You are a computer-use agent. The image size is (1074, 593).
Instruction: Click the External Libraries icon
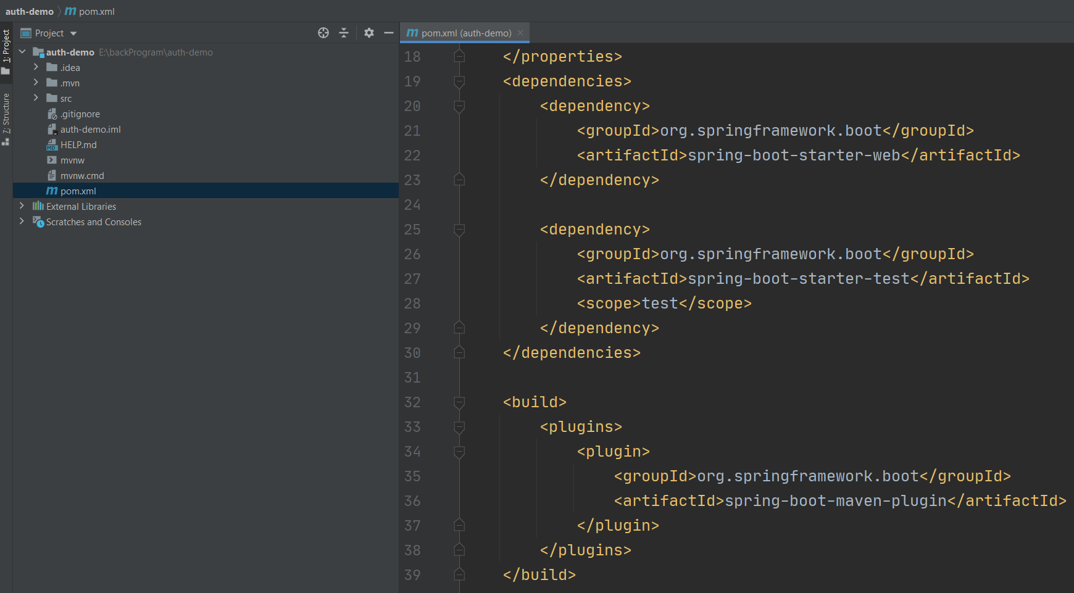click(x=38, y=206)
